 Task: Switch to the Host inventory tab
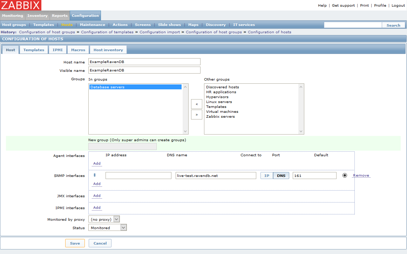pos(108,50)
